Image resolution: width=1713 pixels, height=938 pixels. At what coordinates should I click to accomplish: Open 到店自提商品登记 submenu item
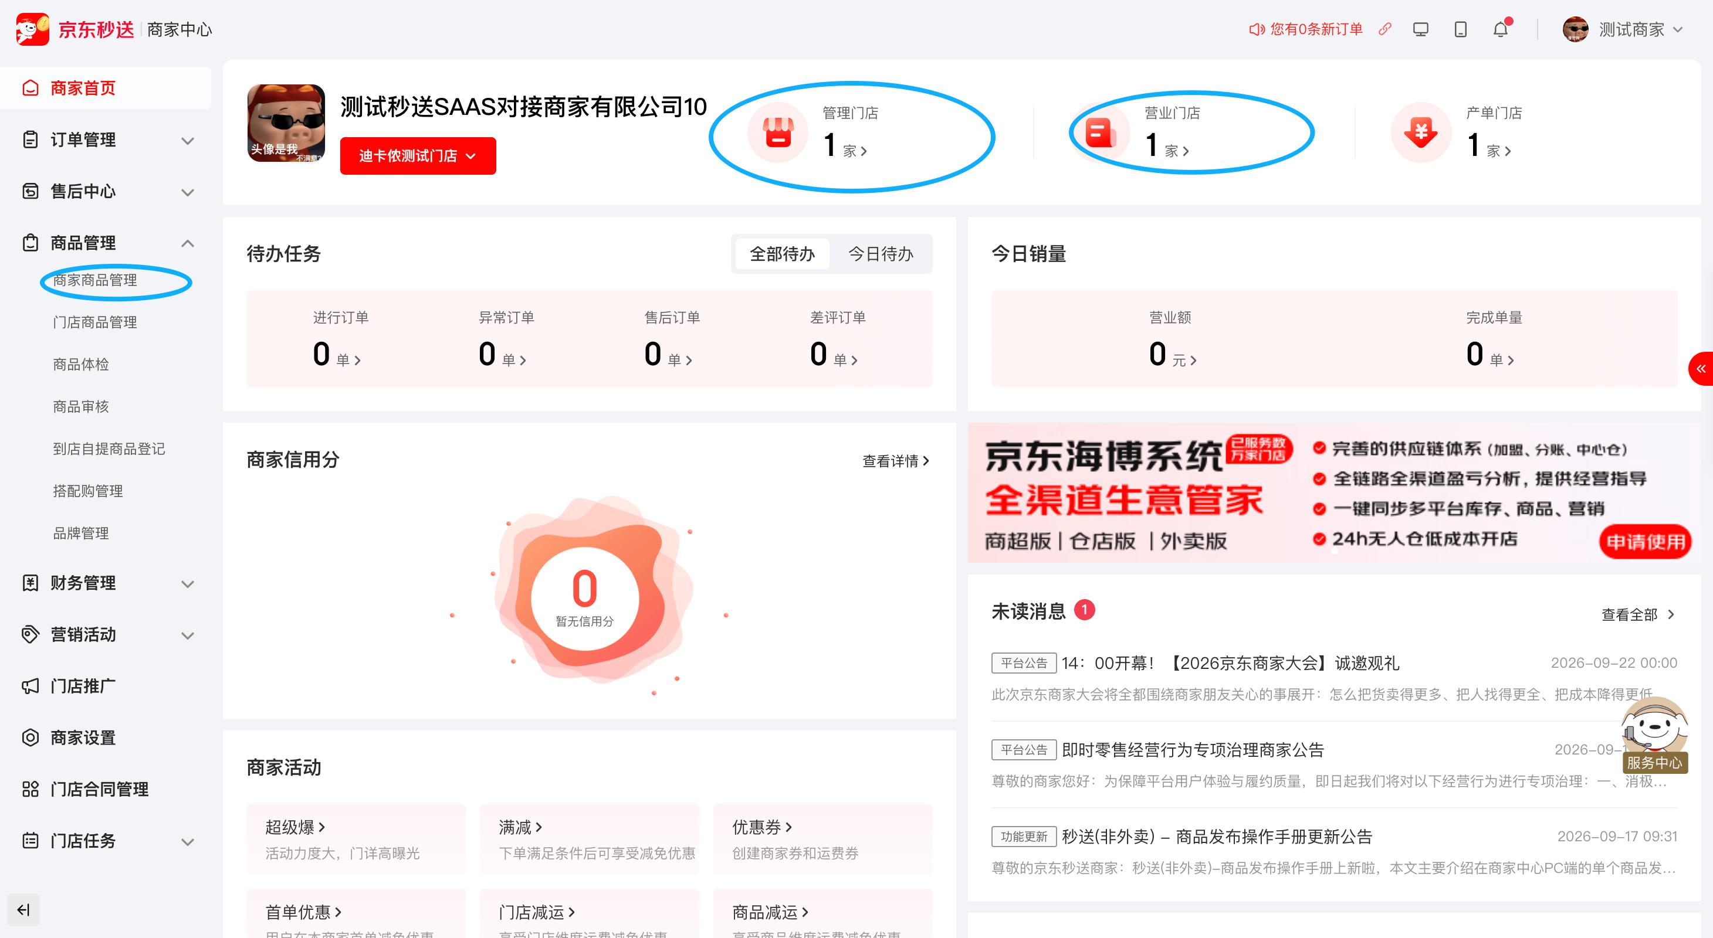point(109,449)
